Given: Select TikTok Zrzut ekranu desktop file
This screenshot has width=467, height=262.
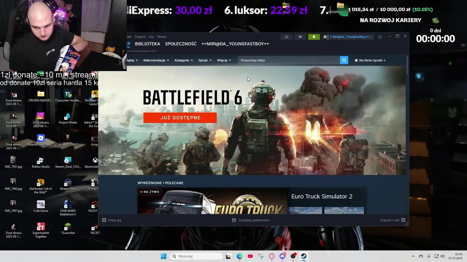Looking at the screenshot, I should pos(13,230).
